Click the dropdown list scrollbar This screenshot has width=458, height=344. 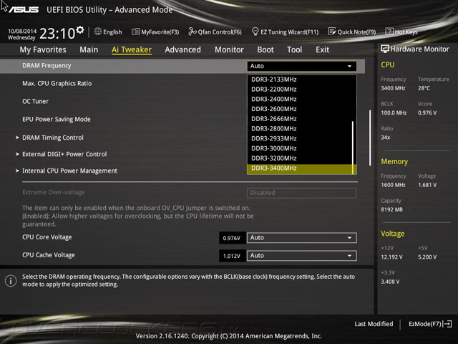coord(353,148)
